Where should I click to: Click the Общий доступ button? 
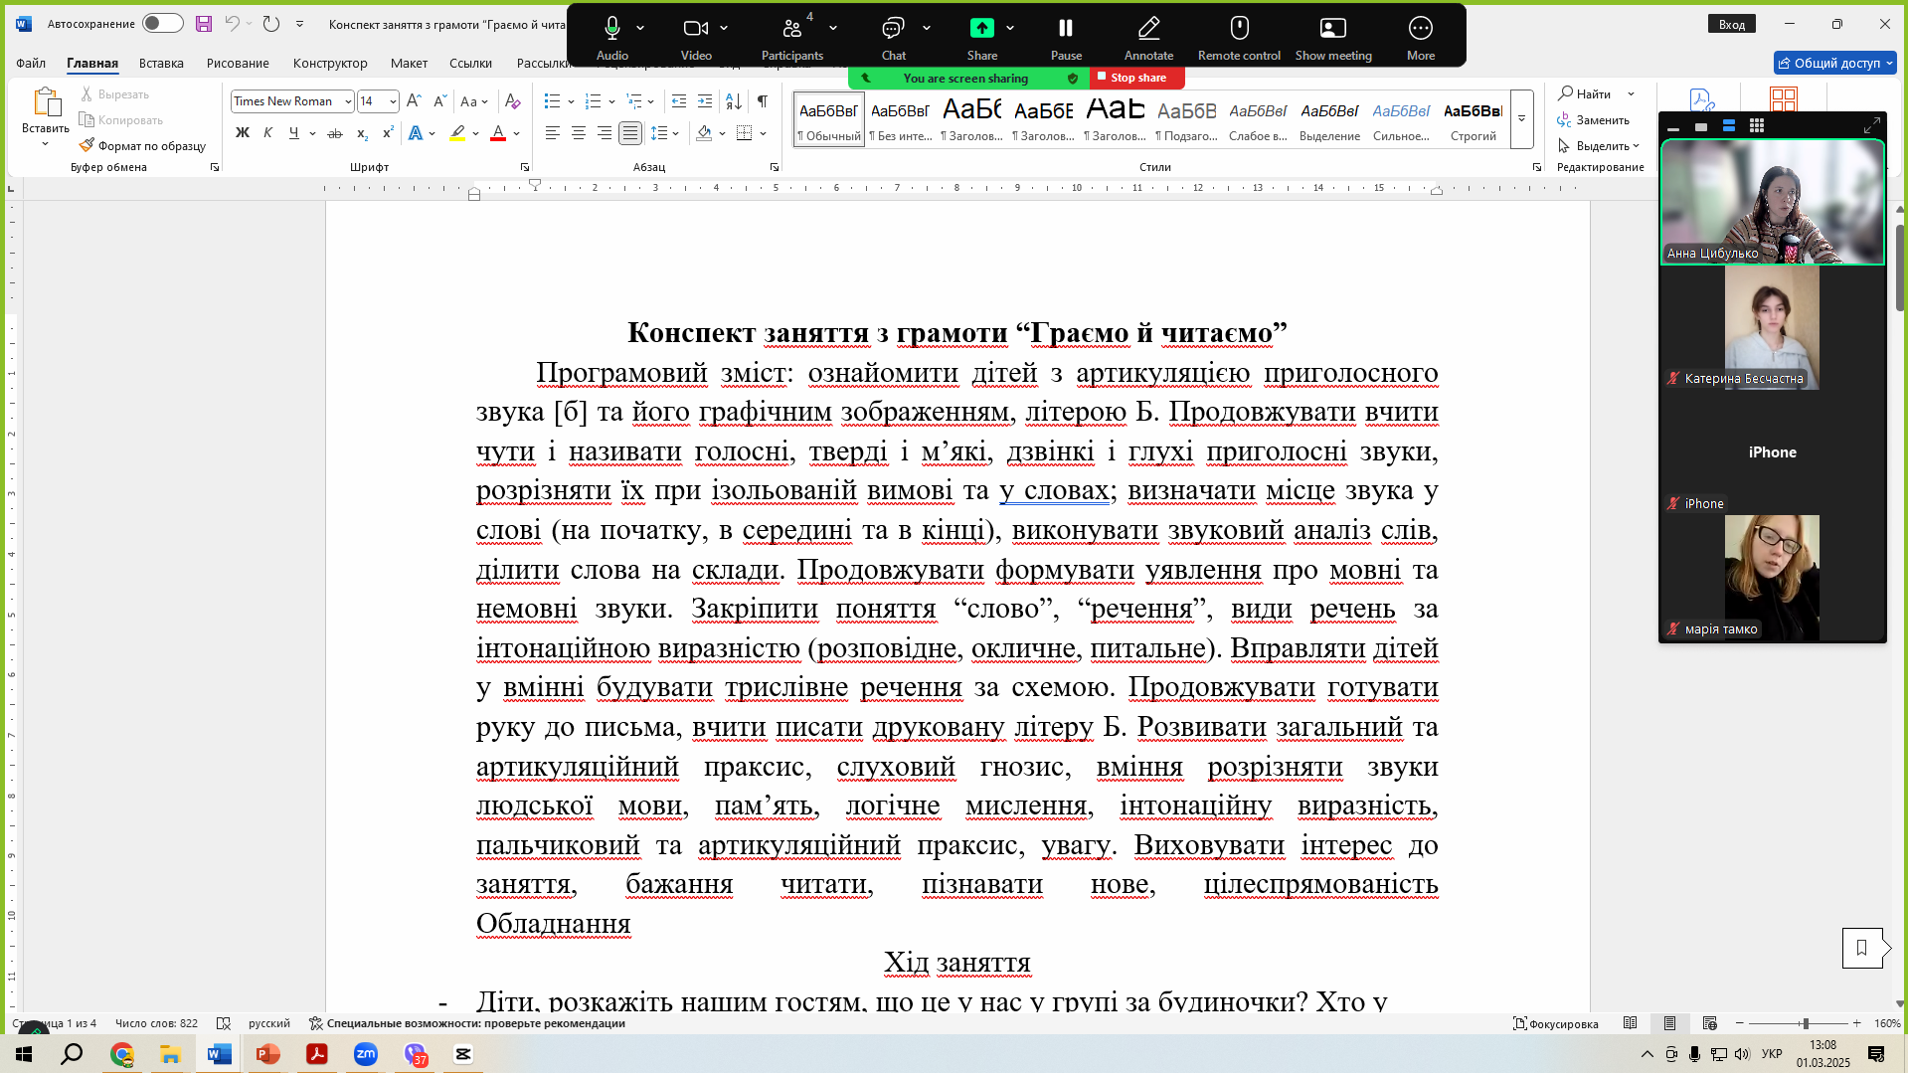pyautogui.click(x=1834, y=63)
